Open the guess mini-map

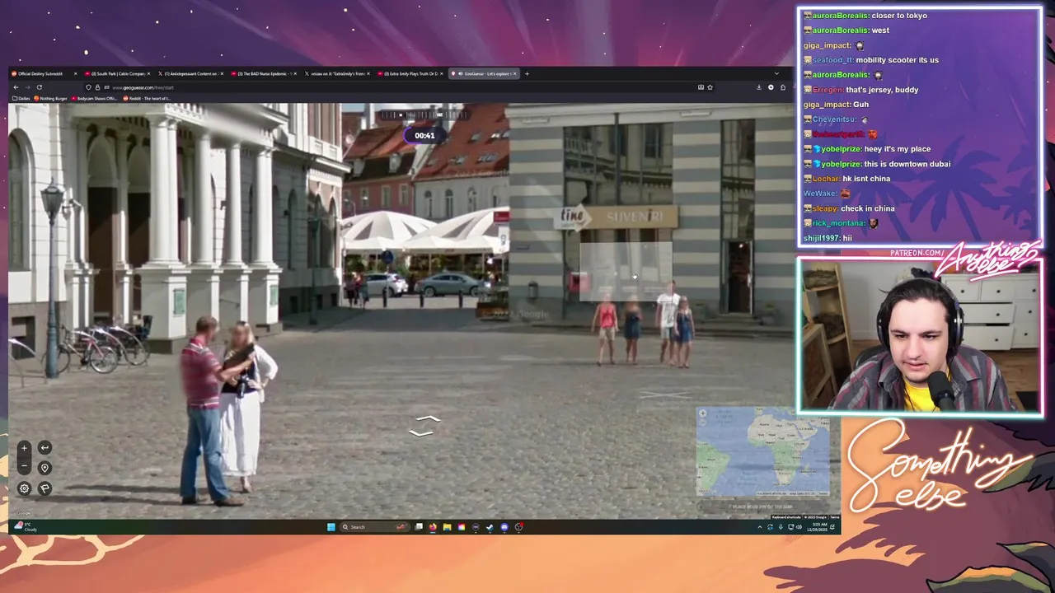click(763, 452)
